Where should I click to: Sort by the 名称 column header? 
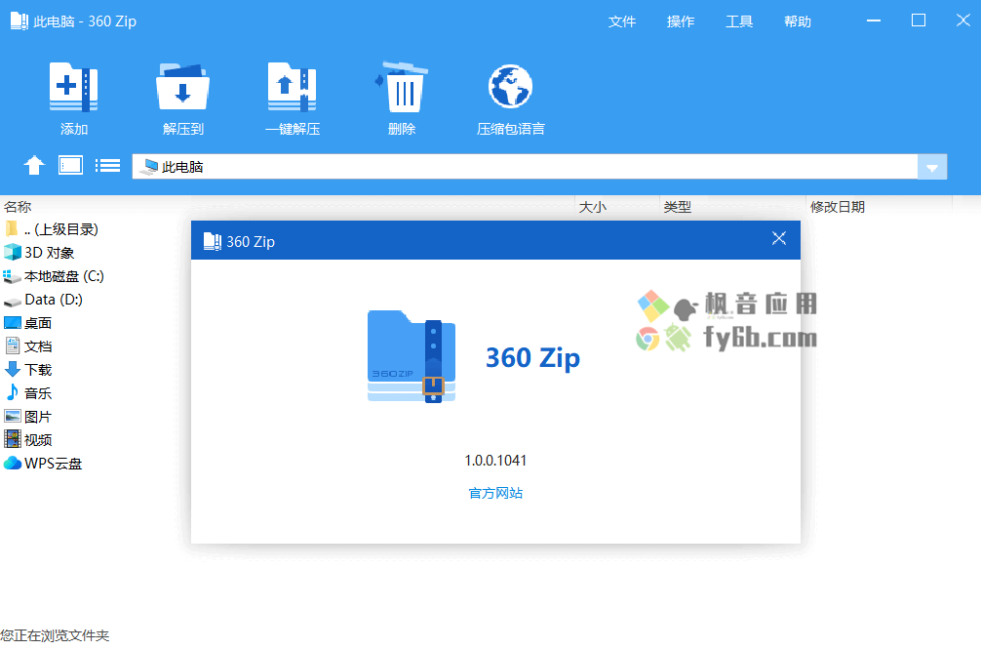[x=18, y=207]
